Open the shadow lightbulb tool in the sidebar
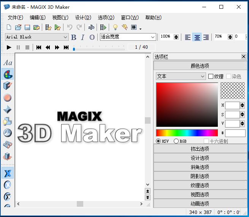This screenshot has height=217, width=249. pos(8,121)
